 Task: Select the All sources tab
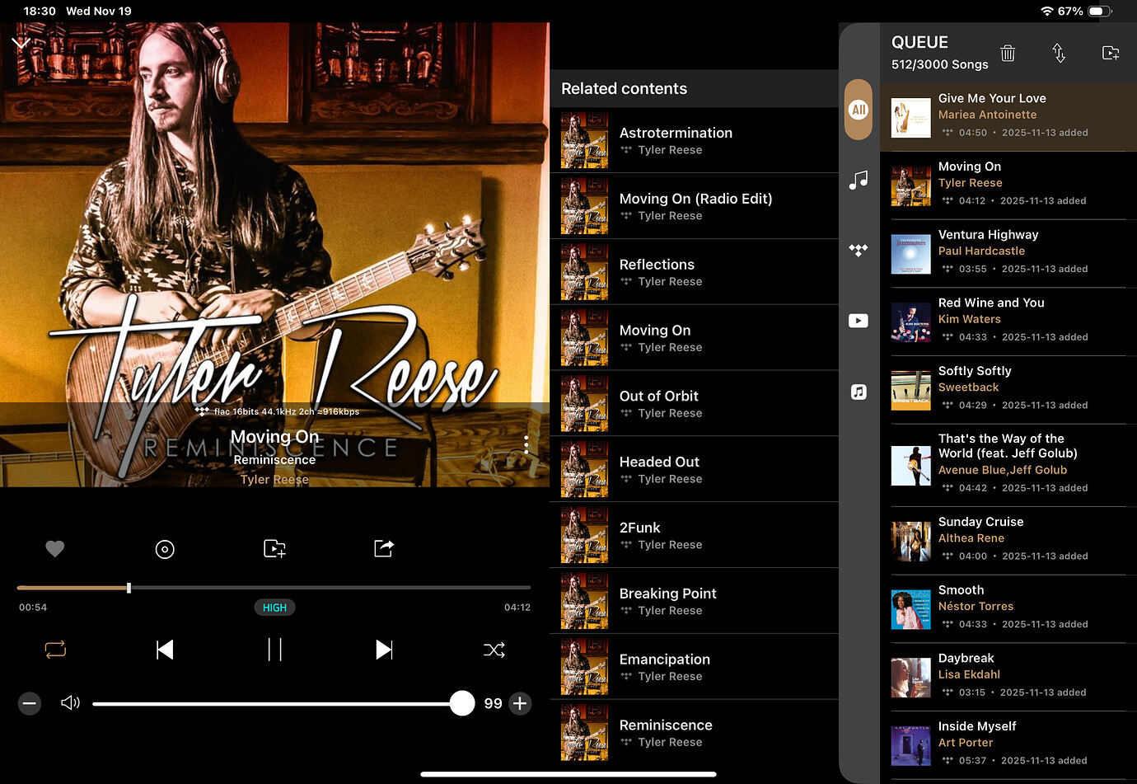coord(859,110)
